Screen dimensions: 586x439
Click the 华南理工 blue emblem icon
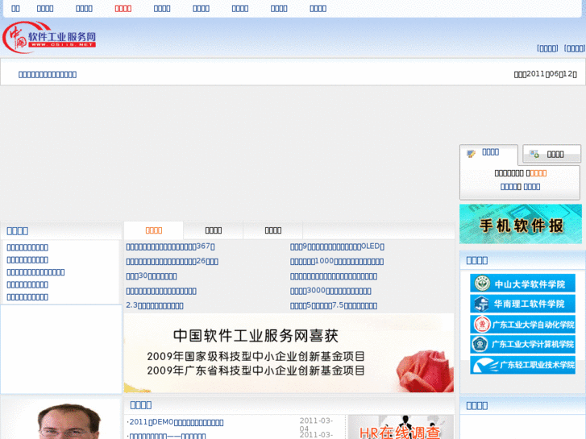(482, 304)
